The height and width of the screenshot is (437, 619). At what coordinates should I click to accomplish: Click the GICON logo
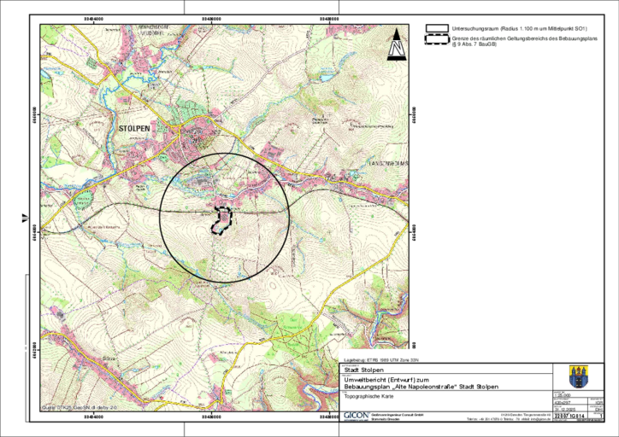pyautogui.click(x=356, y=416)
